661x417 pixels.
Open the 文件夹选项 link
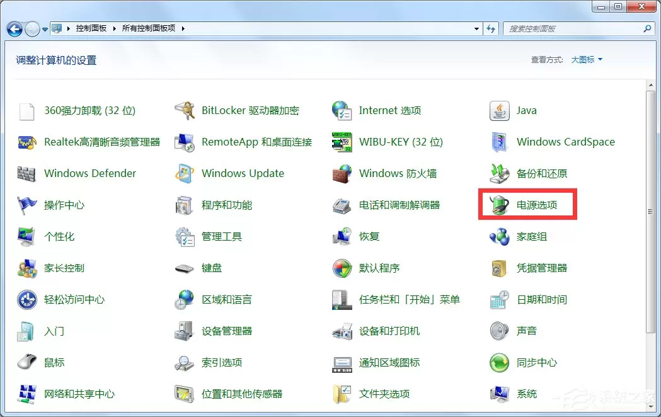(384, 394)
